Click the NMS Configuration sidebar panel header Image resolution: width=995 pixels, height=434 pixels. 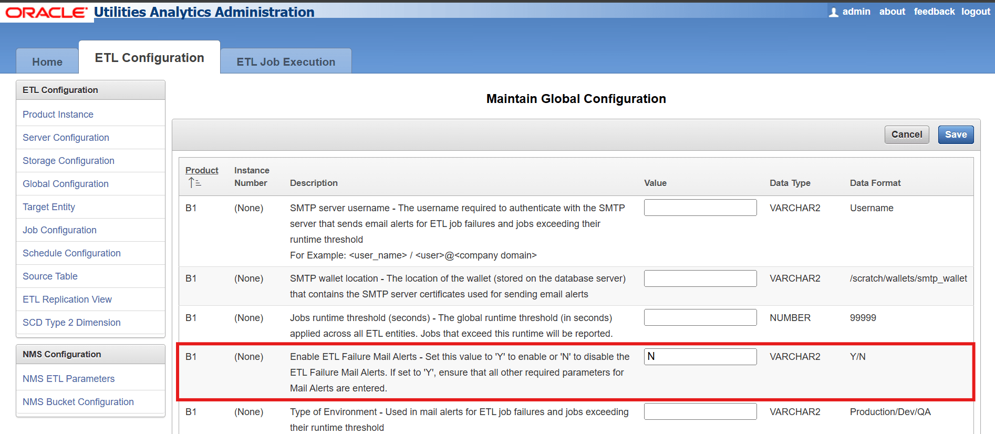pos(90,354)
